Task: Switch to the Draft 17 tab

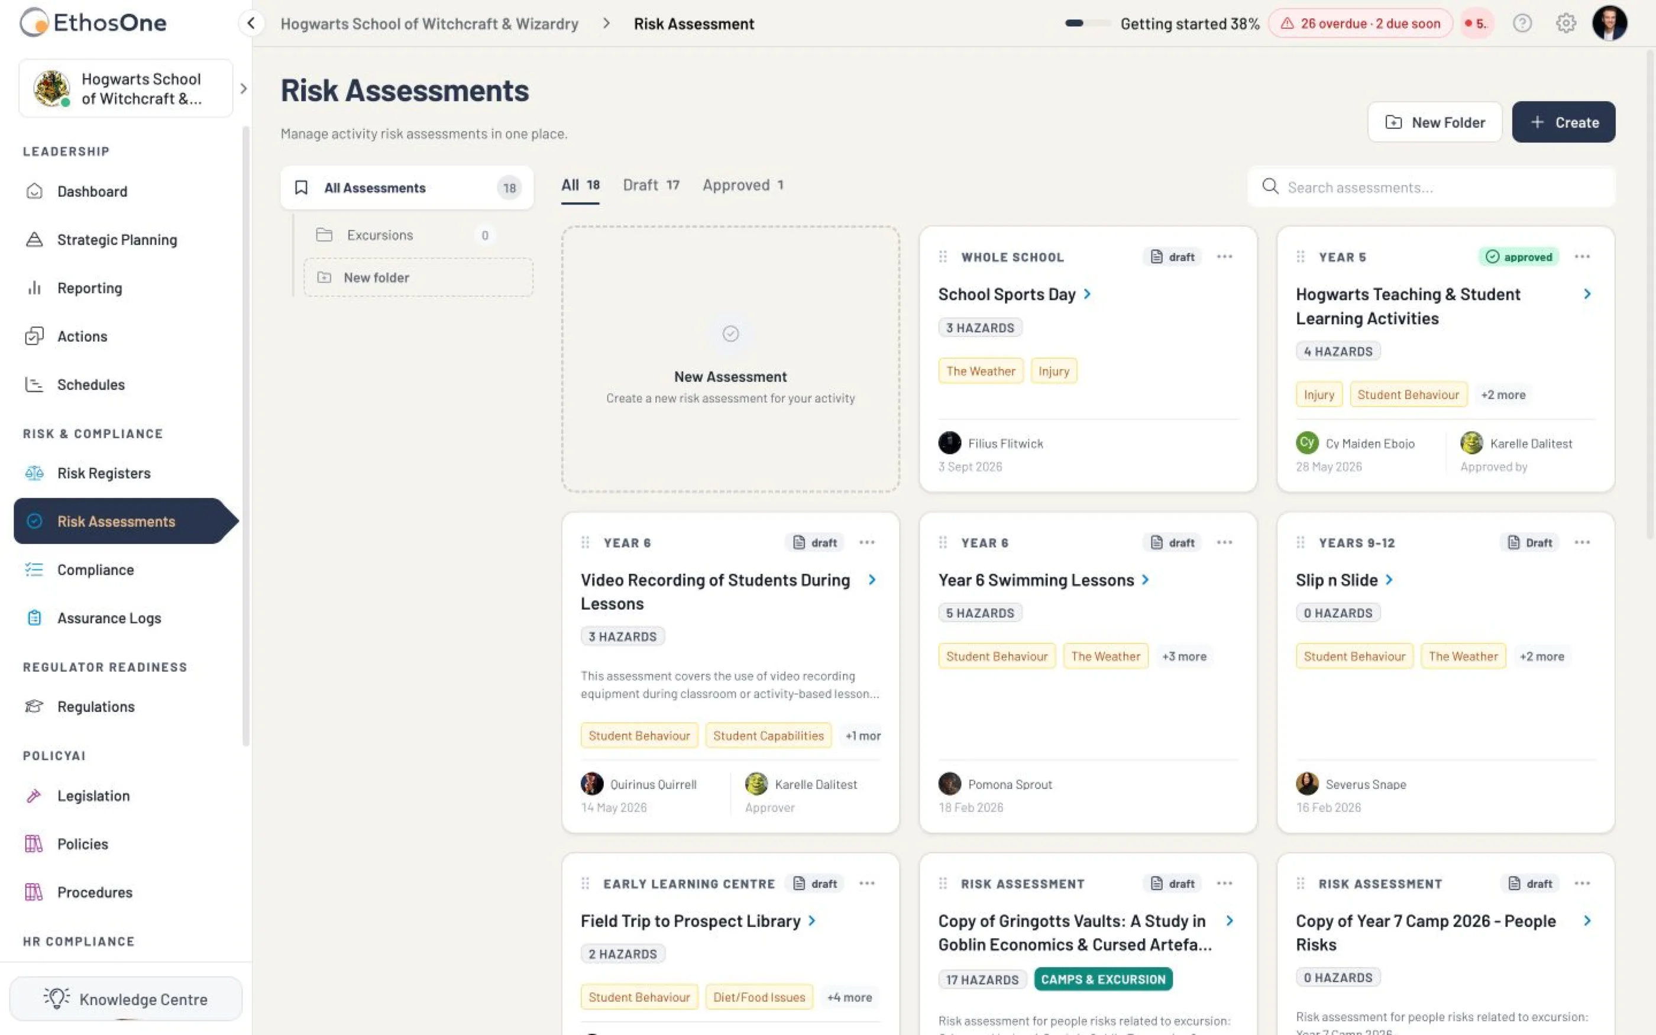Action: 651,185
